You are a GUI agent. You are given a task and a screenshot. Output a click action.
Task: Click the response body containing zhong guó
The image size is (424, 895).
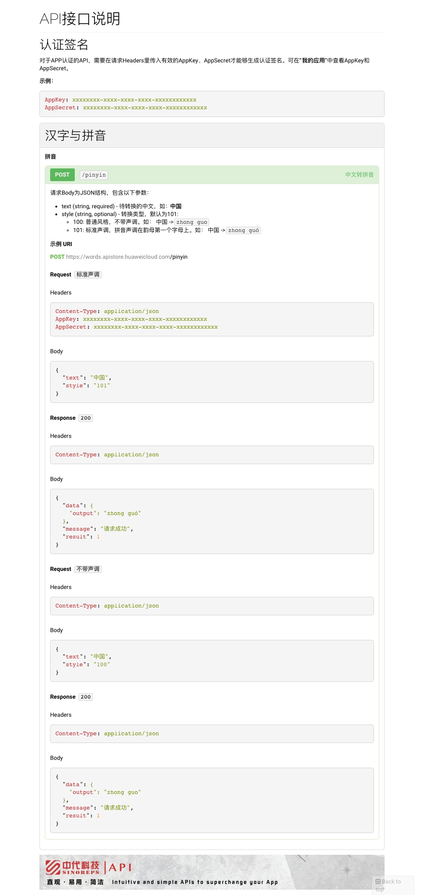(x=212, y=521)
